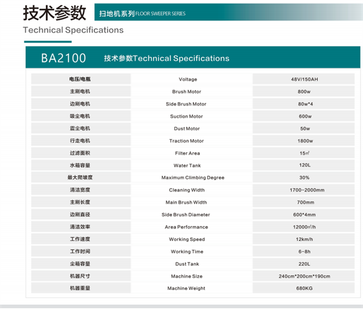Select the '6-8h' value
363x310 pixels.
[x=304, y=251]
